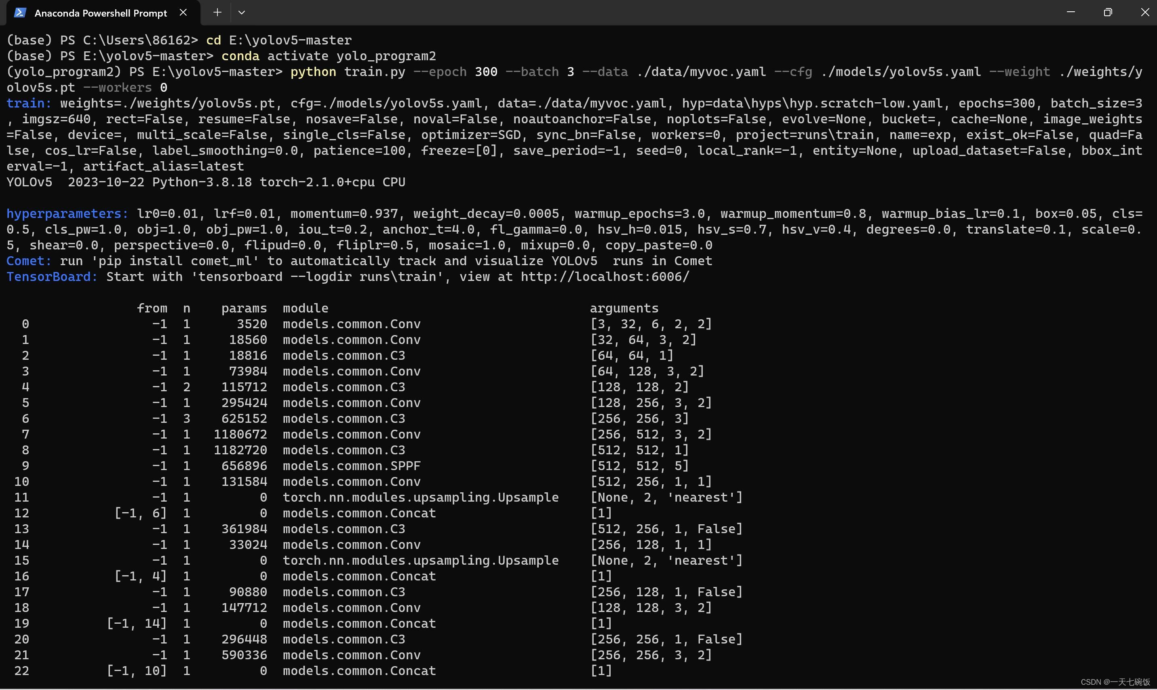Minimize the terminal window
Viewport: 1157px width, 690px height.
pyautogui.click(x=1071, y=12)
